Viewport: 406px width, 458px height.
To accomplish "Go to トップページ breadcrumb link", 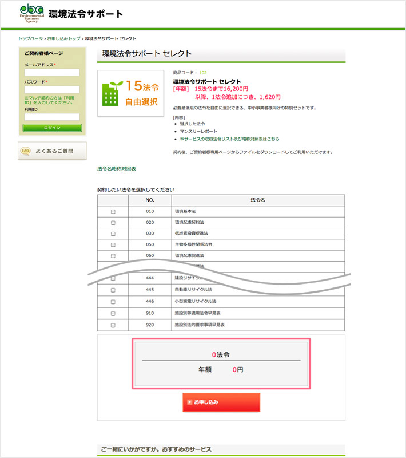I will [x=30, y=38].
